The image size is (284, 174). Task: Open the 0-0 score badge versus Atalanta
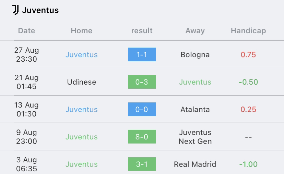pyautogui.click(x=142, y=109)
